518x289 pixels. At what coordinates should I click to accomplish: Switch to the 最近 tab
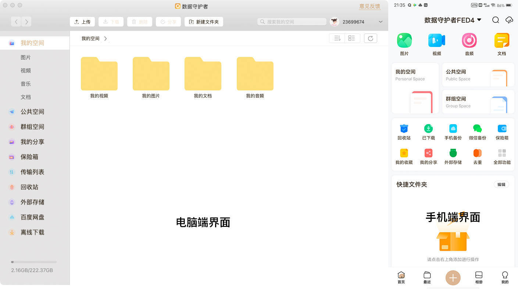[x=427, y=278]
